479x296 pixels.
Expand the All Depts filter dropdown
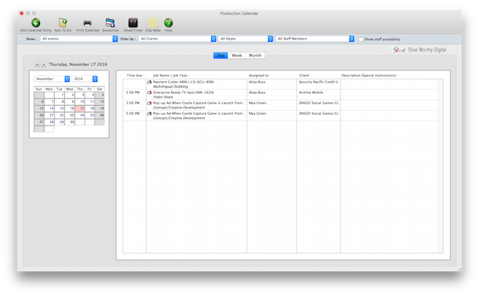coord(246,39)
